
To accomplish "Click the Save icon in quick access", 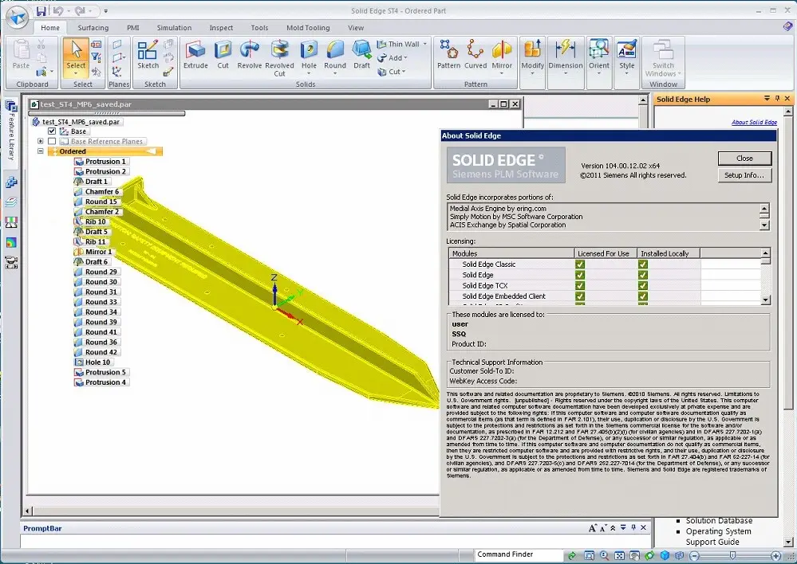I will 41,10.
